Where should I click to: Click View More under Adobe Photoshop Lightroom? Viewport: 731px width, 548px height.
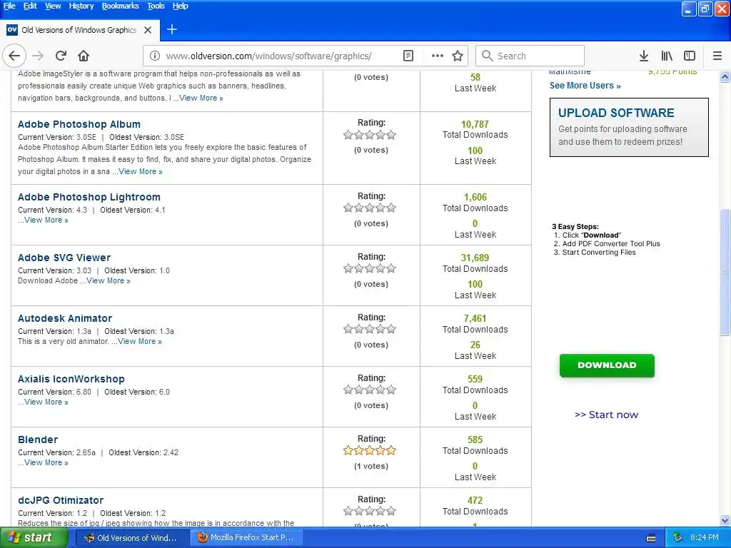46,220
